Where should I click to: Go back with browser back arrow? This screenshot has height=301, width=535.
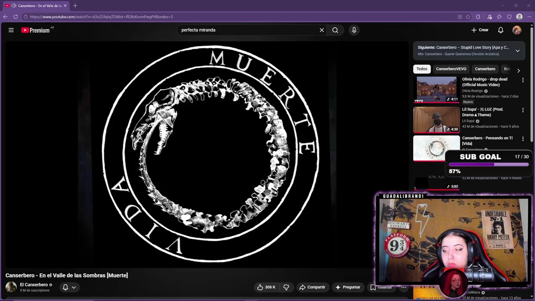click(5, 17)
